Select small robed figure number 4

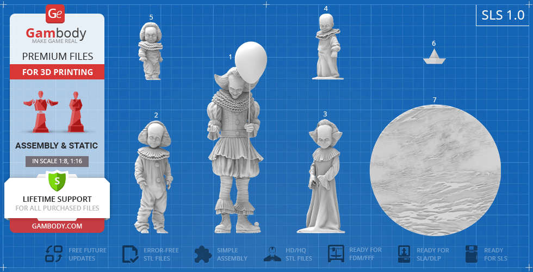[x=327, y=48]
